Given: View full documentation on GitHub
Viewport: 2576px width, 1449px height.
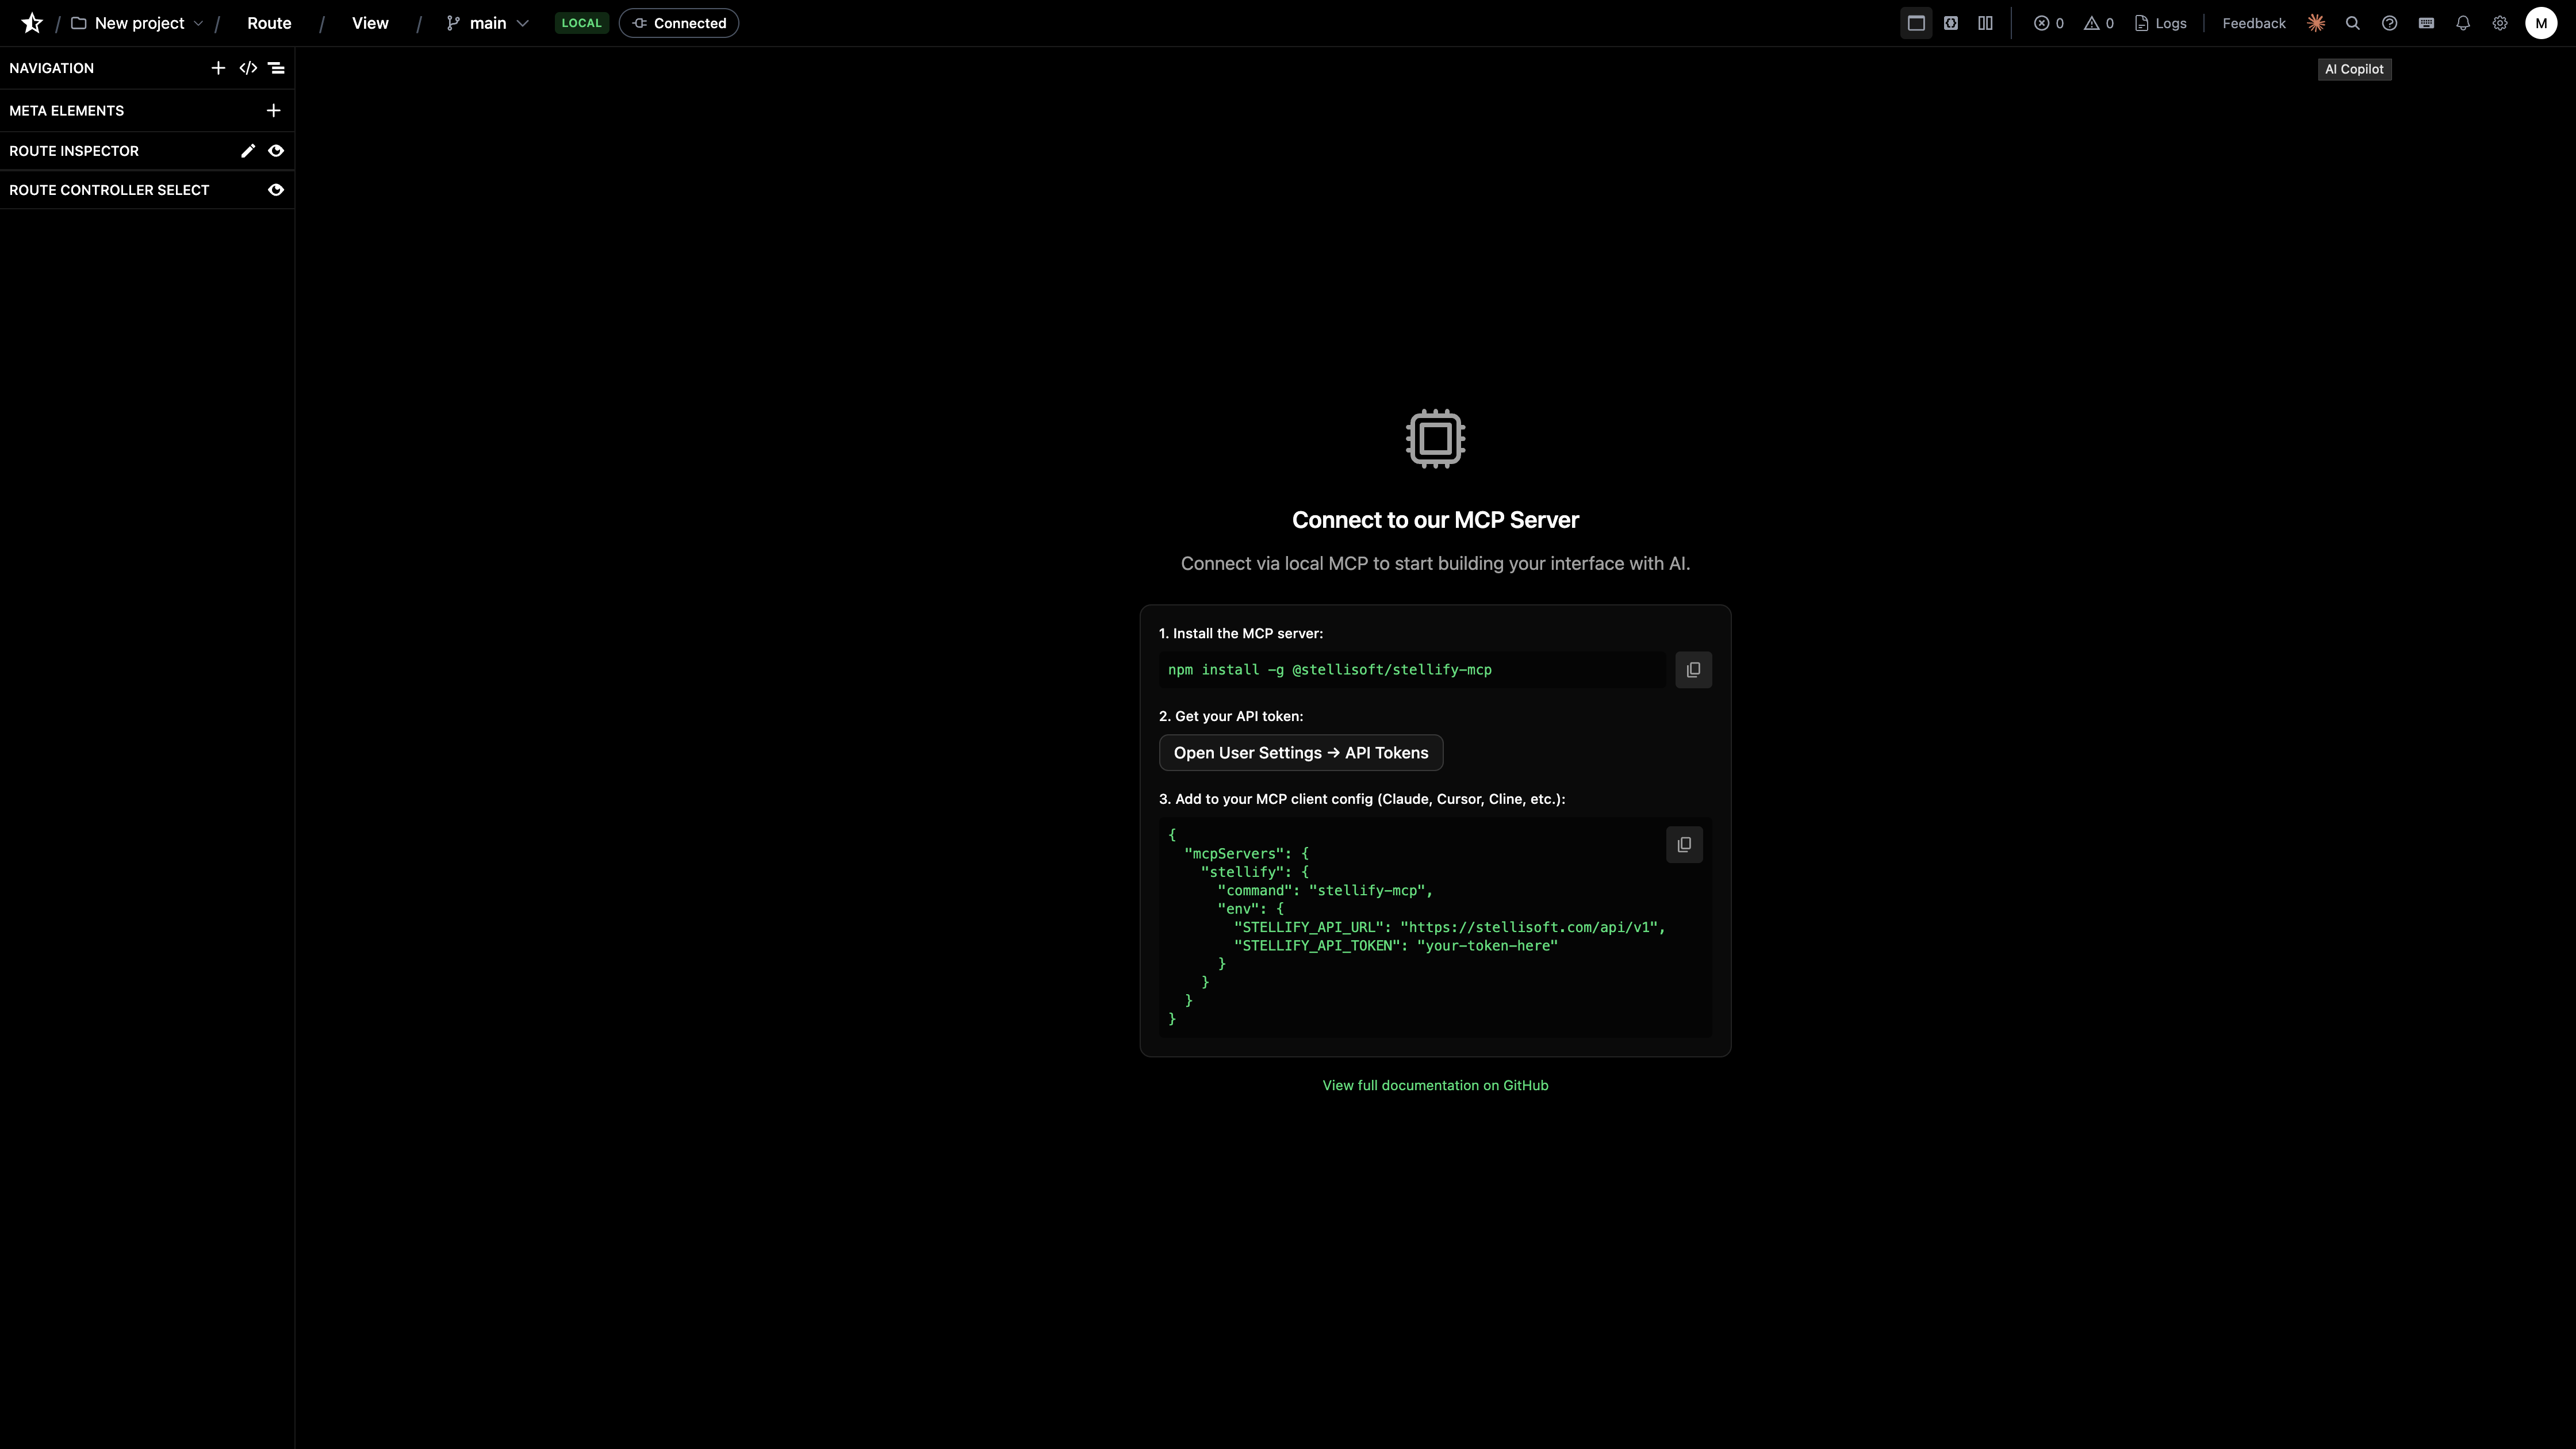Looking at the screenshot, I should coord(1436,1085).
